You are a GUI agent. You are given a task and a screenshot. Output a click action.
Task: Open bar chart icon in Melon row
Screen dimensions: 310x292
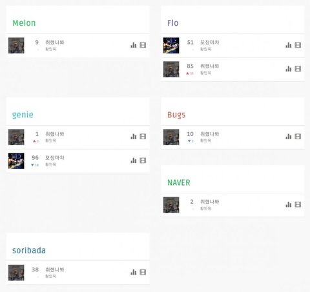(134, 45)
